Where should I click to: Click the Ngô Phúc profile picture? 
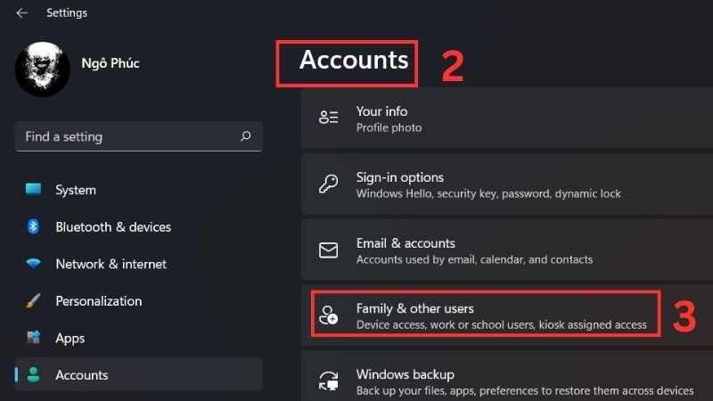point(43,70)
